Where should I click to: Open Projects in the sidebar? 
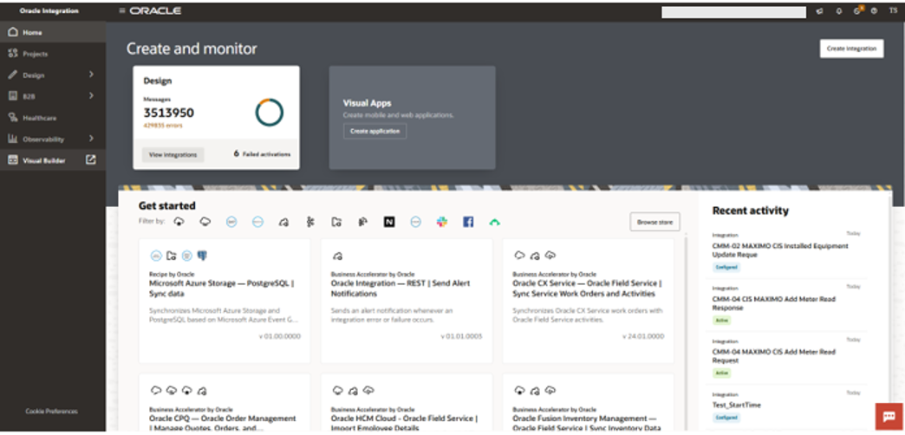click(x=53, y=54)
